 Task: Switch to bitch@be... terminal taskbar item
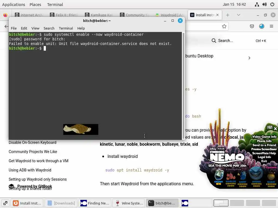click(163, 203)
